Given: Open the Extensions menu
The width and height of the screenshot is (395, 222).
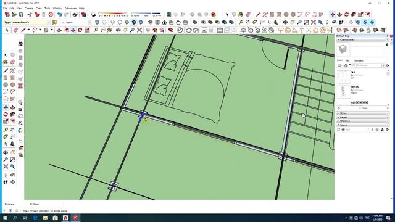Looking at the screenshot, I should pos(70,8).
